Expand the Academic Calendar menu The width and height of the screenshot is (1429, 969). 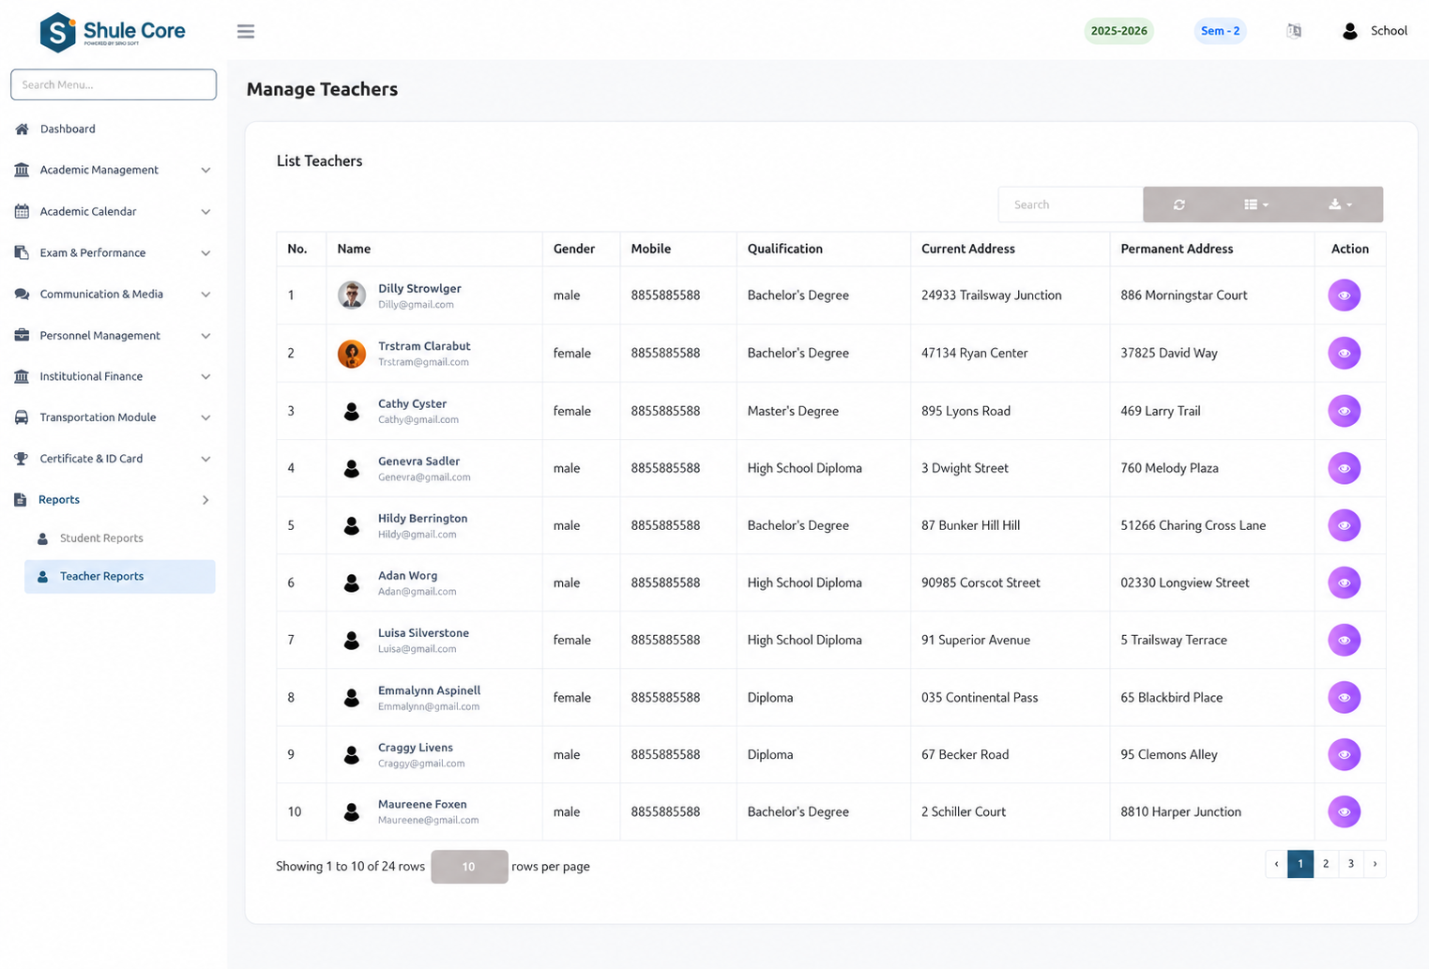point(113,211)
